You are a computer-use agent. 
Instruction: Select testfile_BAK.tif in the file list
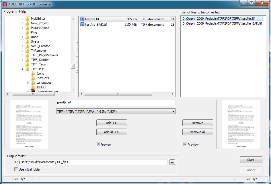(127, 25)
